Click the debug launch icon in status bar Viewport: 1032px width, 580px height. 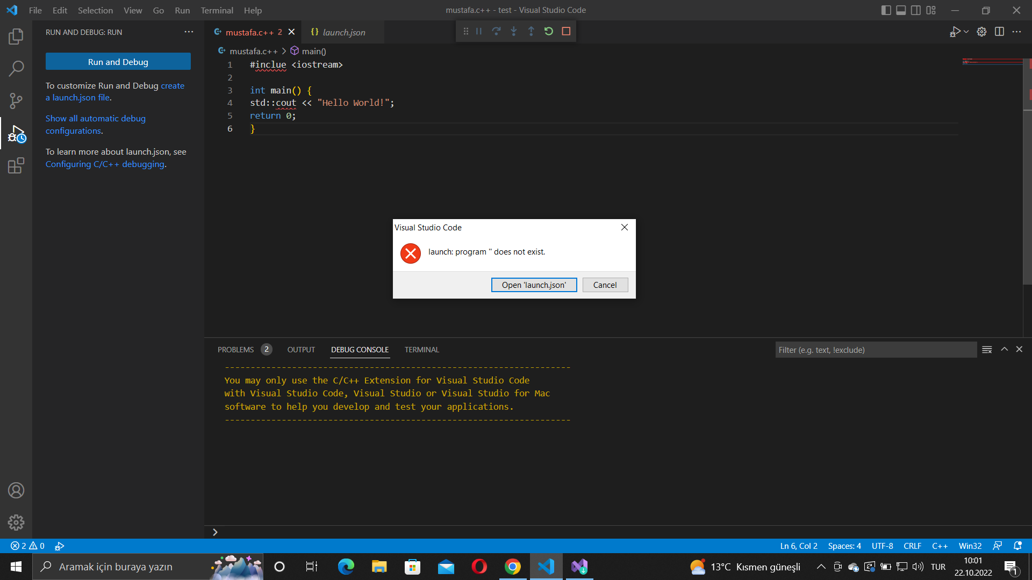tap(60, 546)
